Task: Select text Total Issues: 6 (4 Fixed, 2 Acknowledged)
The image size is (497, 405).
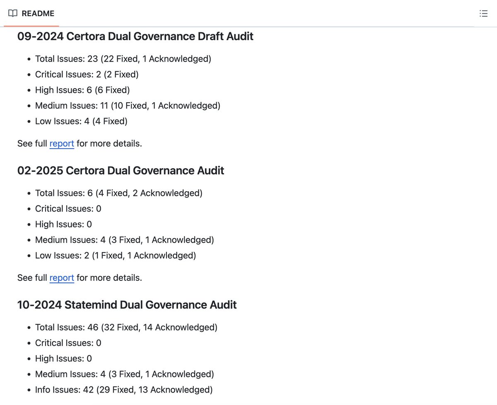Action: [119, 193]
